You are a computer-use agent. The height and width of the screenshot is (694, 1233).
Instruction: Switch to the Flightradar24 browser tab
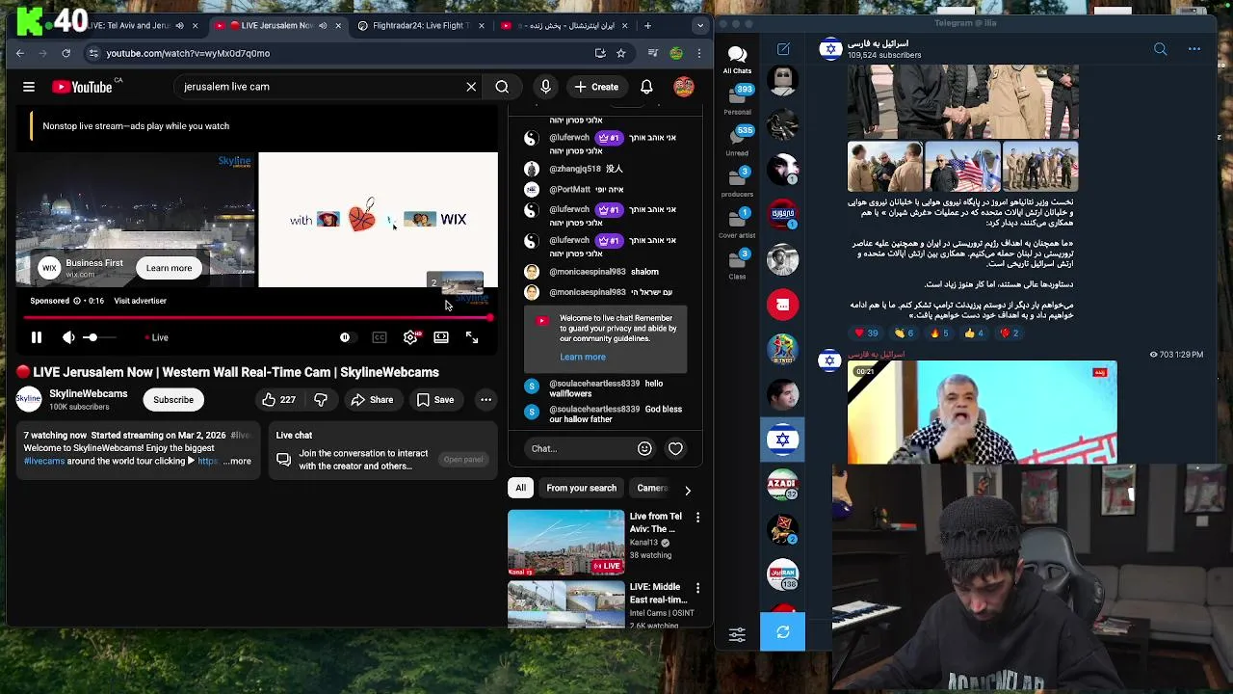pos(419,25)
